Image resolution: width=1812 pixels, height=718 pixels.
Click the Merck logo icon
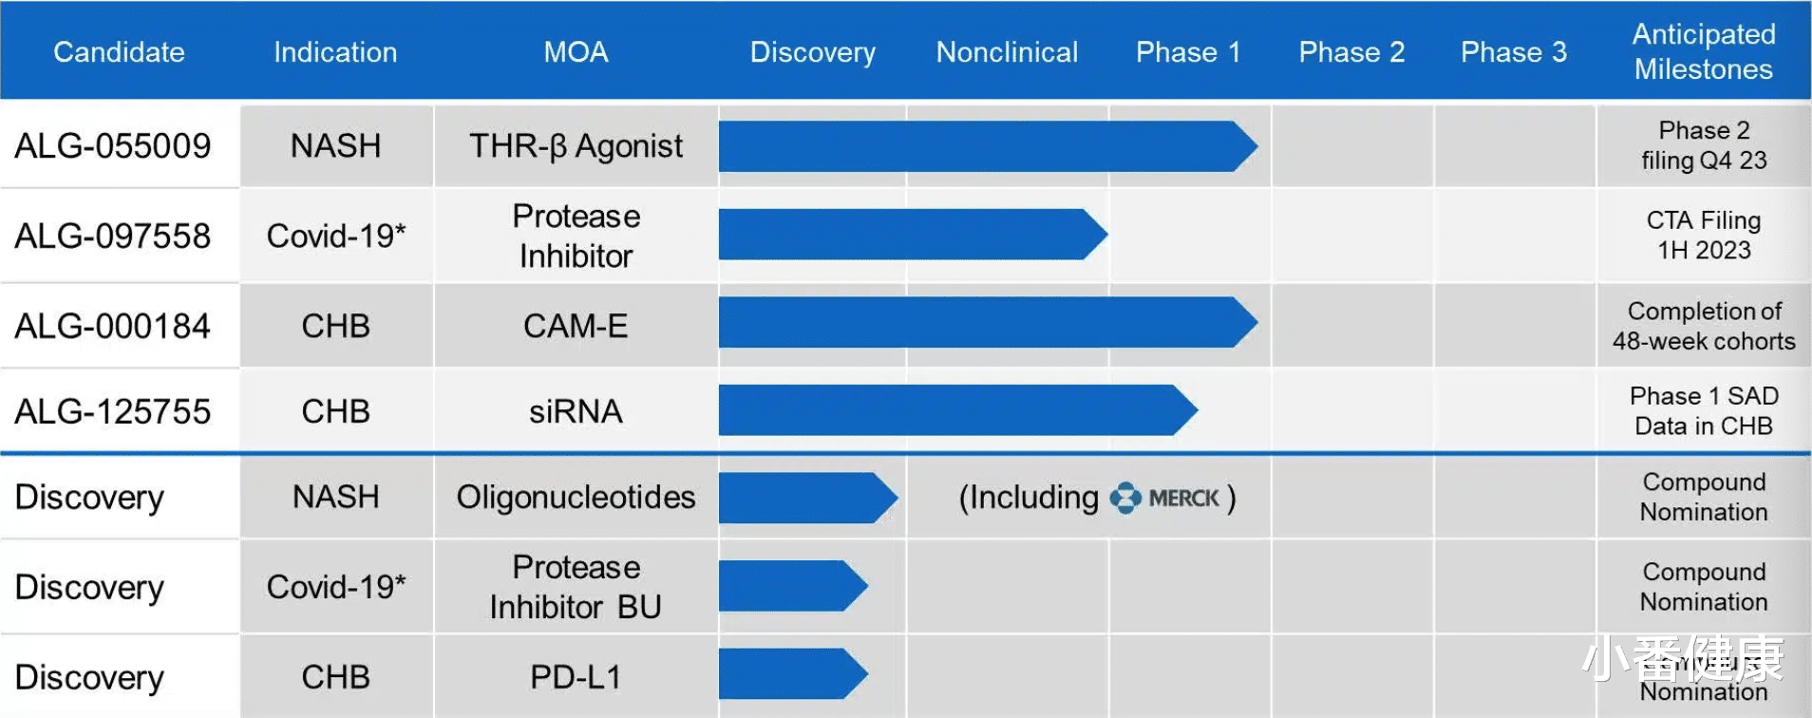[1125, 498]
